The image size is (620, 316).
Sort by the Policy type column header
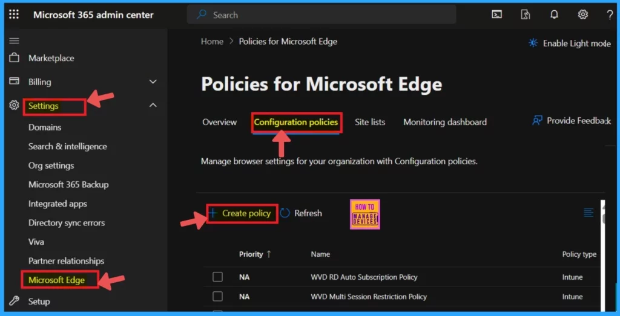tap(579, 254)
